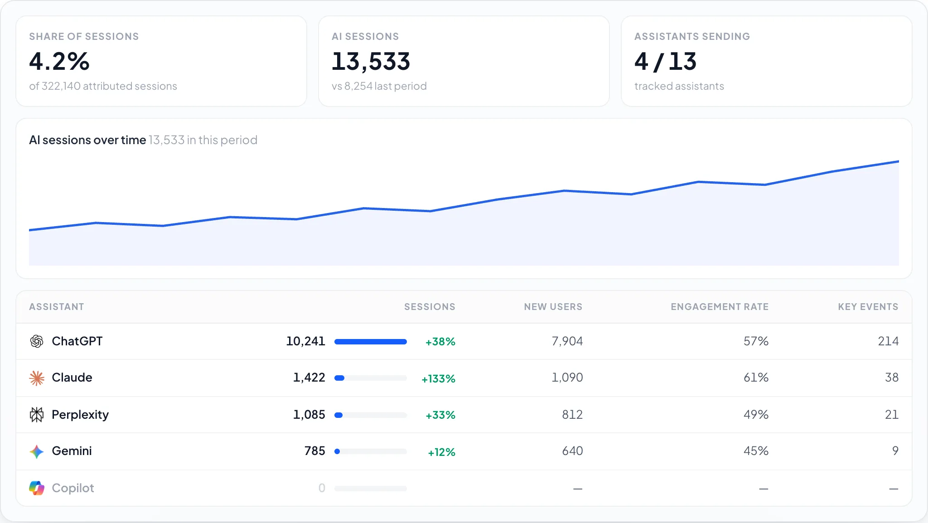The height and width of the screenshot is (523, 928).
Task: Click the SHARE OF SESSIONS card label
Action: click(x=84, y=37)
